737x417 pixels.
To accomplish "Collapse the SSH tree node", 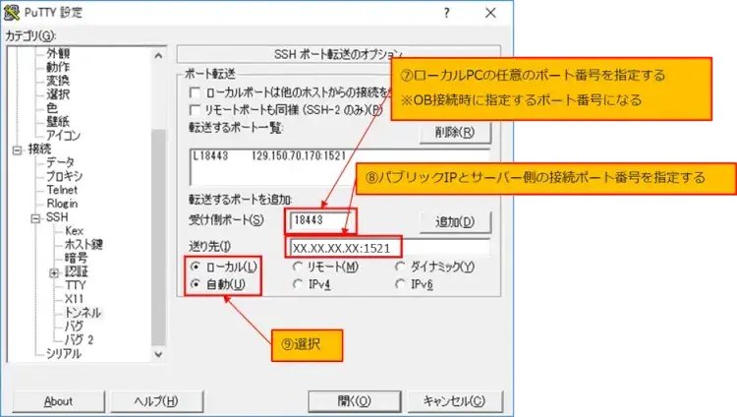I will click(36, 217).
